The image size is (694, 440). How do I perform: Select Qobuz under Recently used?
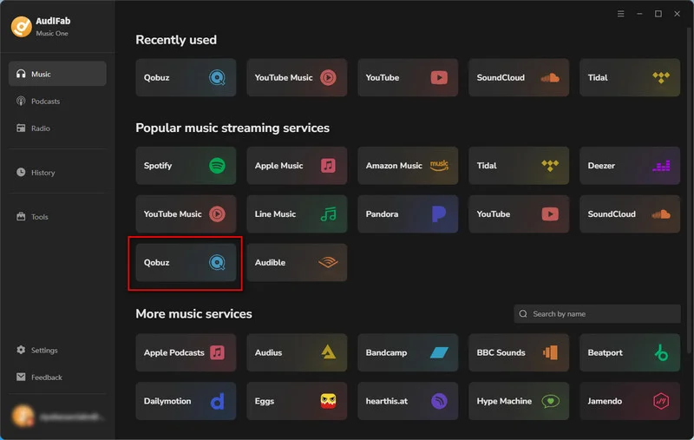186,77
